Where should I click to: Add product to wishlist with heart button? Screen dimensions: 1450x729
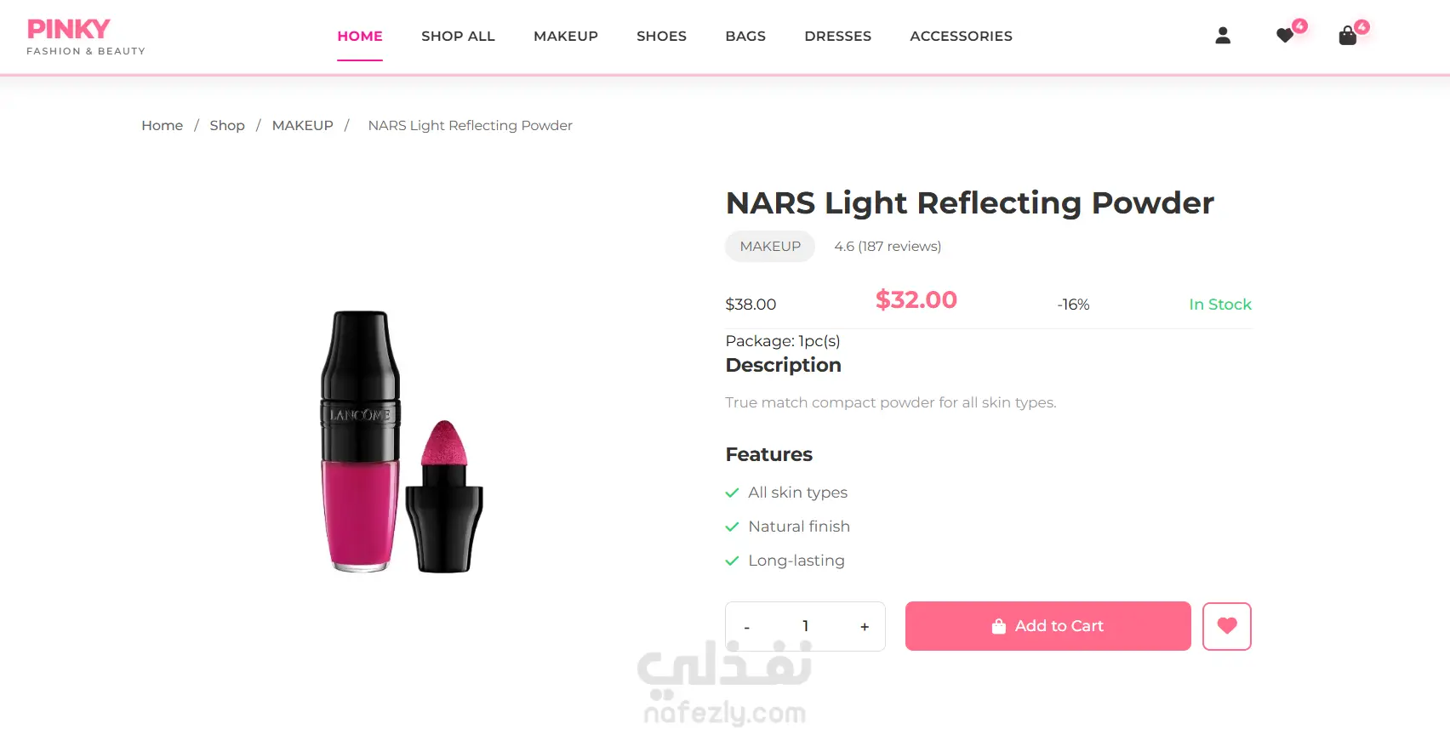(1226, 626)
